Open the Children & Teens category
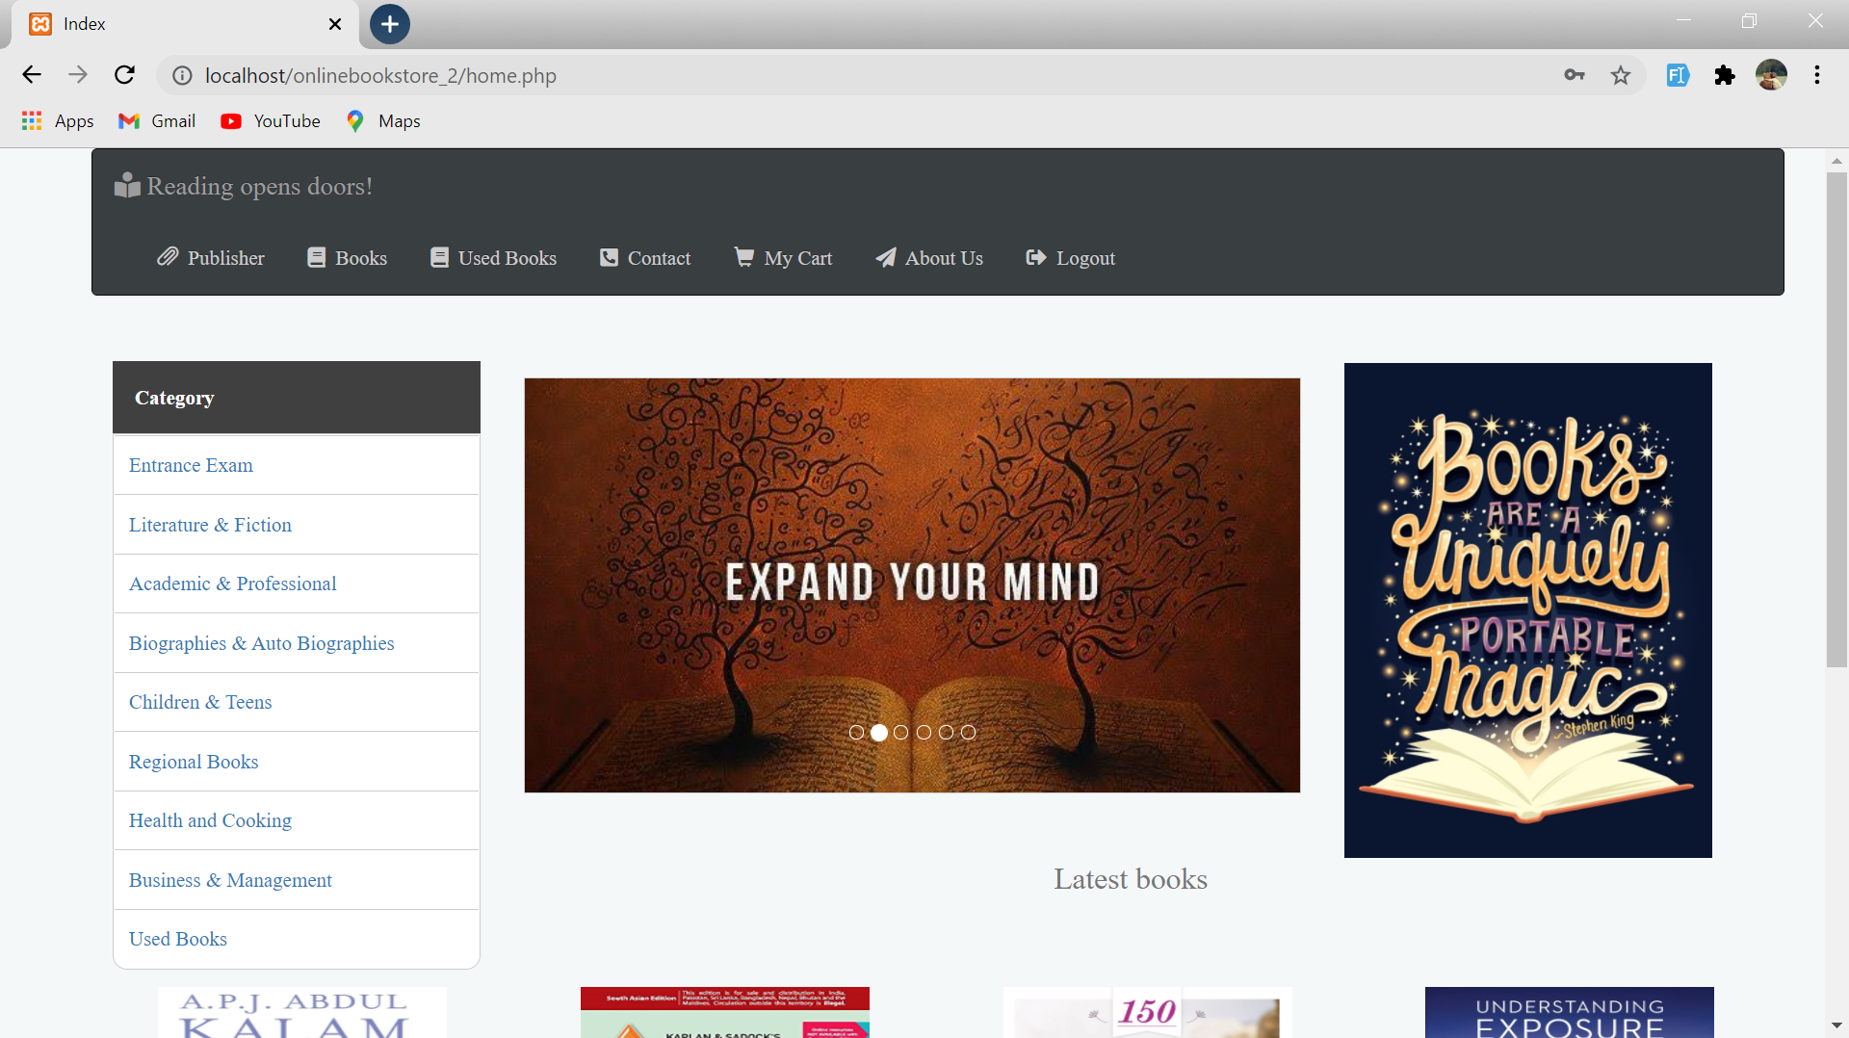Screen dimensions: 1849x1038 pyautogui.click(x=199, y=701)
